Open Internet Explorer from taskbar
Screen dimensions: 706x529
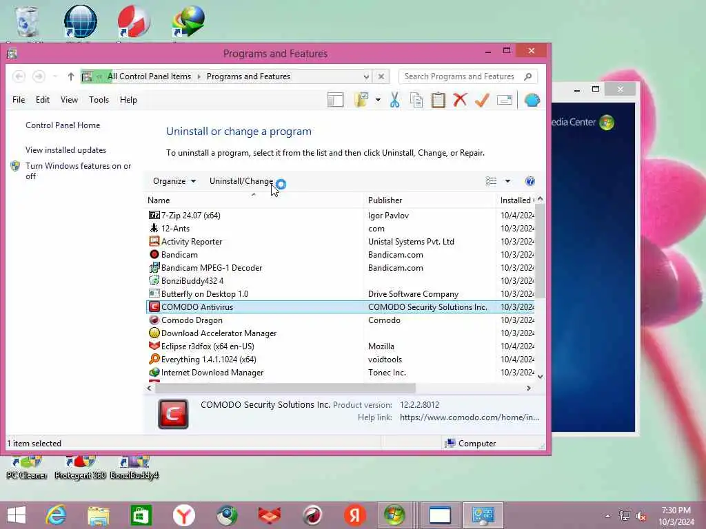click(x=56, y=515)
